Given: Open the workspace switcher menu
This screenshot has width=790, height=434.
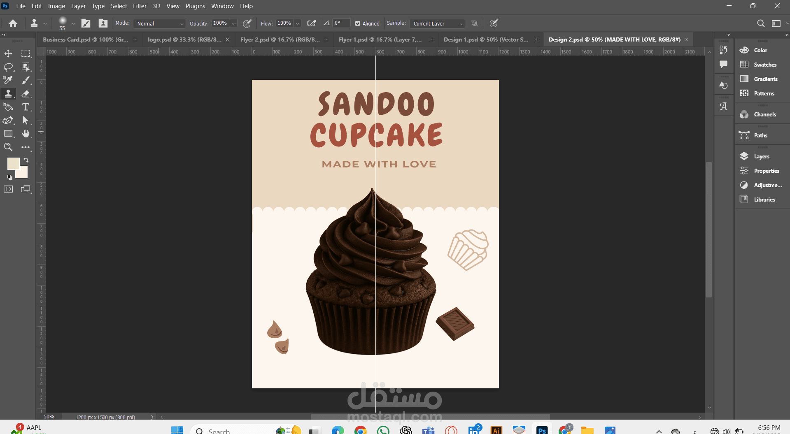Looking at the screenshot, I should pyautogui.click(x=776, y=23).
